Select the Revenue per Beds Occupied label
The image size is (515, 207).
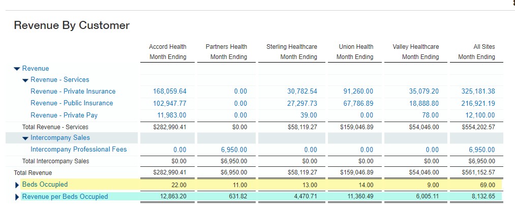(x=65, y=197)
